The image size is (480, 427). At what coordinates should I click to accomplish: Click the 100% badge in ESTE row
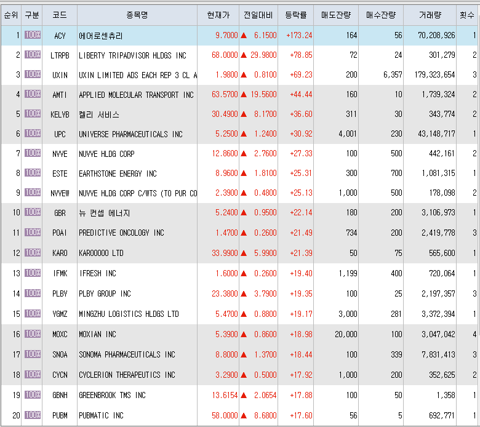tap(33, 173)
